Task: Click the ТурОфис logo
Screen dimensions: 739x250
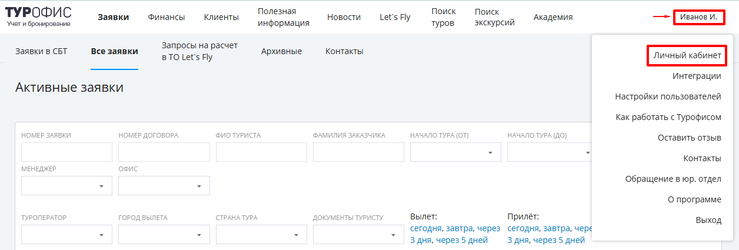Action: coord(38,16)
